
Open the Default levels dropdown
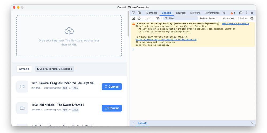pos(209,18)
